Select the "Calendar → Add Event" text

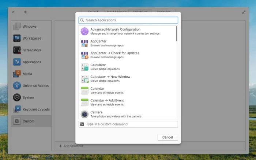click(x=107, y=100)
